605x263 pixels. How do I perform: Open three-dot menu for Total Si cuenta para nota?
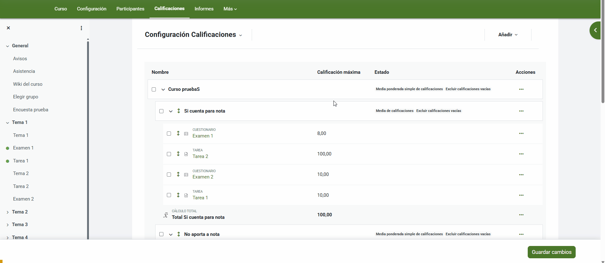click(521, 215)
